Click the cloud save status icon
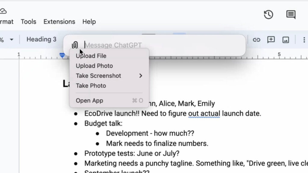 tap(3, 11)
